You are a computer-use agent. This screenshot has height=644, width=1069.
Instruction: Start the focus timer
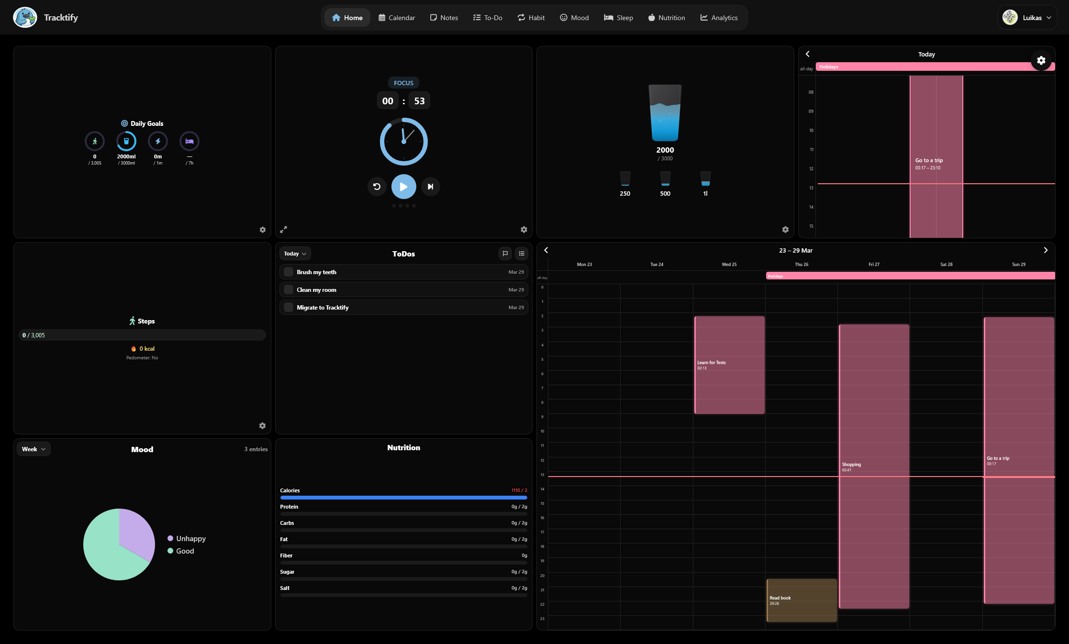click(x=404, y=187)
